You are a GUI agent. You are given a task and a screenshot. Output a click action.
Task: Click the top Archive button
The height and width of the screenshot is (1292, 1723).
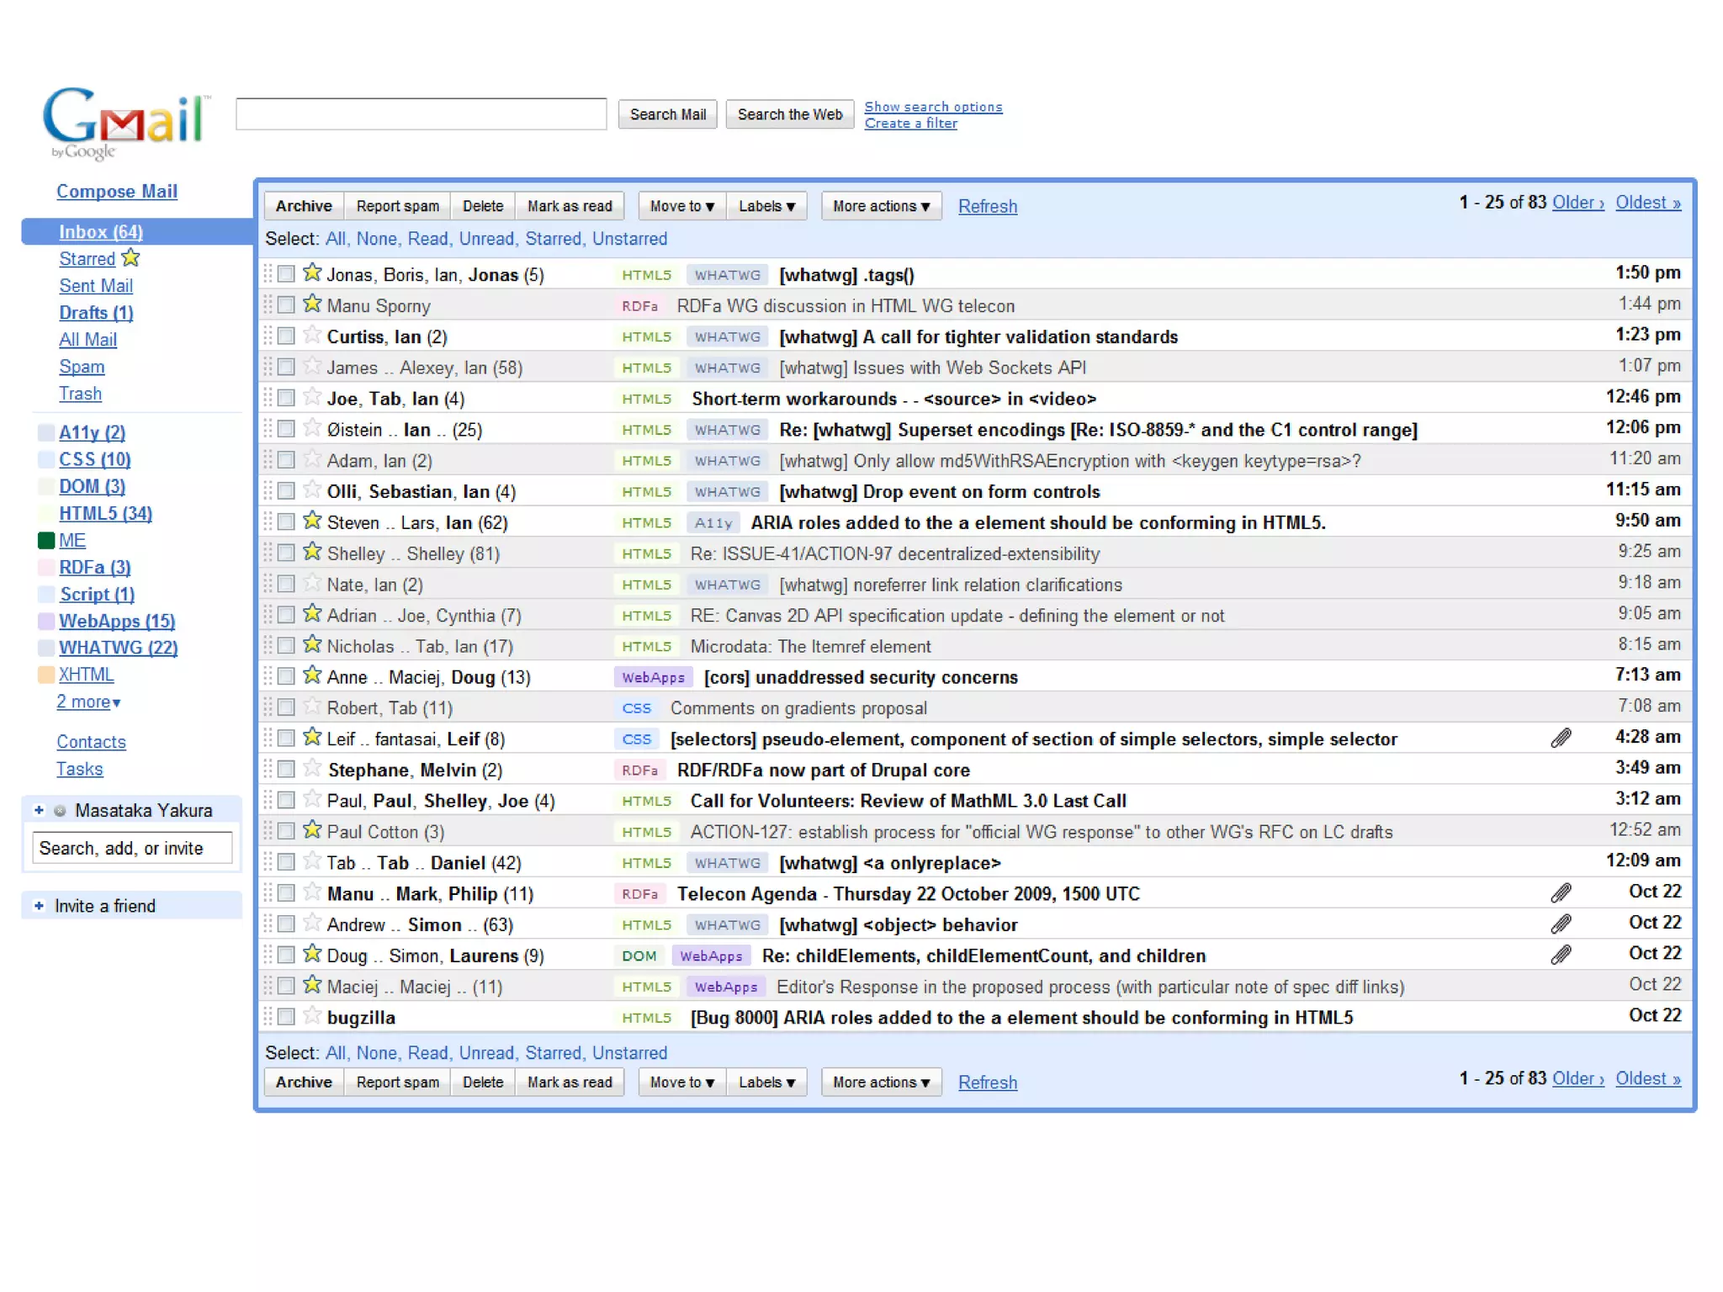304,206
